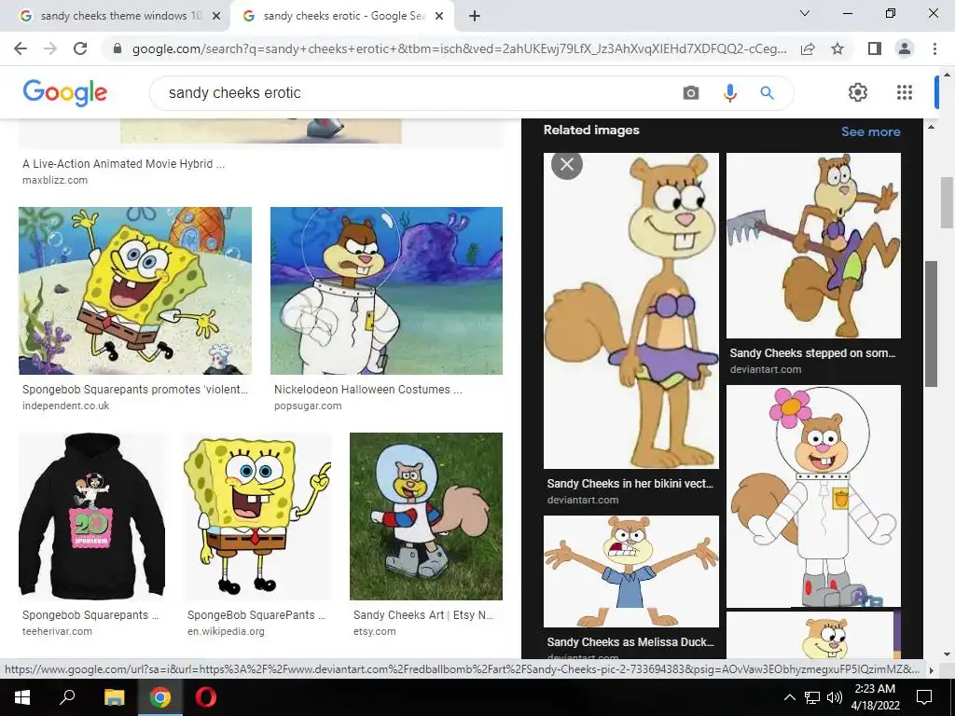Open the notification center

tap(924, 697)
